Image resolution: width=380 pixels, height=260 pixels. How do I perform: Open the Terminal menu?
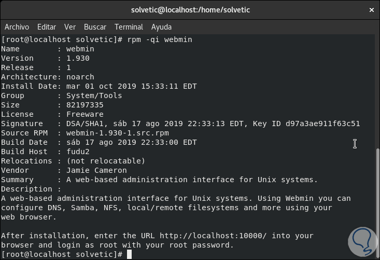point(129,27)
